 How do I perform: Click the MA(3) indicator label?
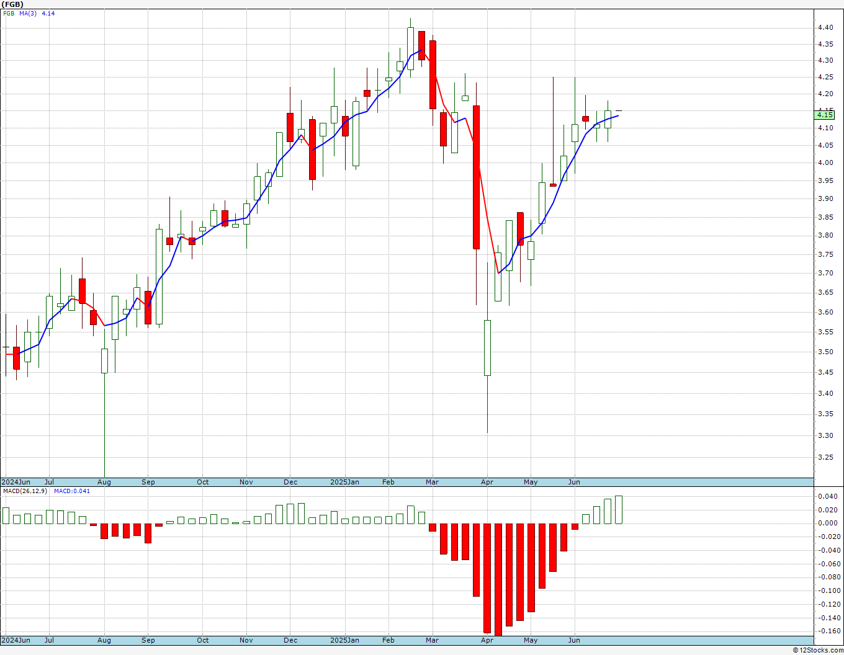29,13
